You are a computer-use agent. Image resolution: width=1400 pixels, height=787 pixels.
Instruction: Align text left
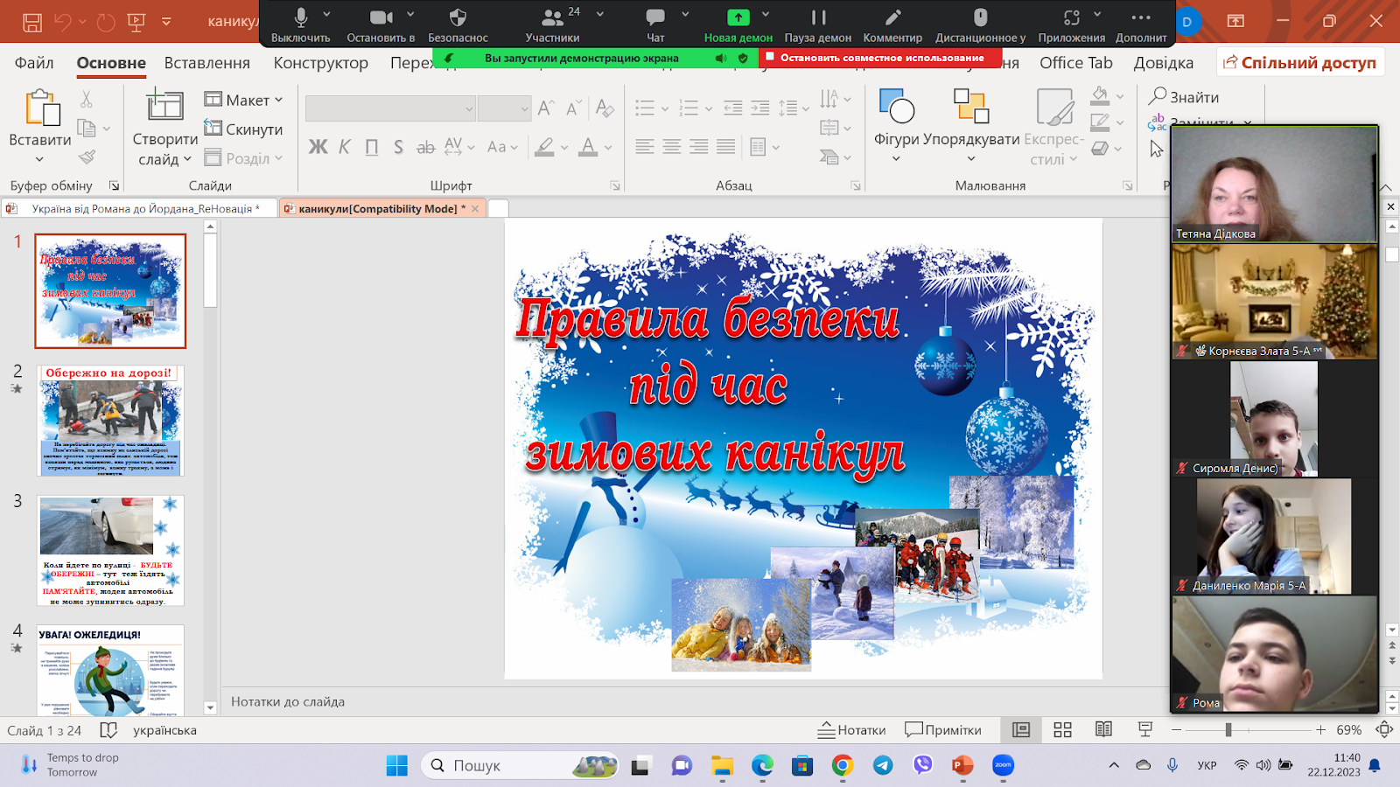click(645, 147)
